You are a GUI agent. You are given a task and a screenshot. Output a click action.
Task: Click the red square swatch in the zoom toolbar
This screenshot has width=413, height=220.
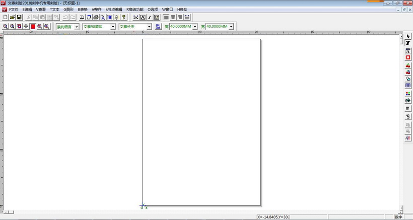tap(33, 26)
